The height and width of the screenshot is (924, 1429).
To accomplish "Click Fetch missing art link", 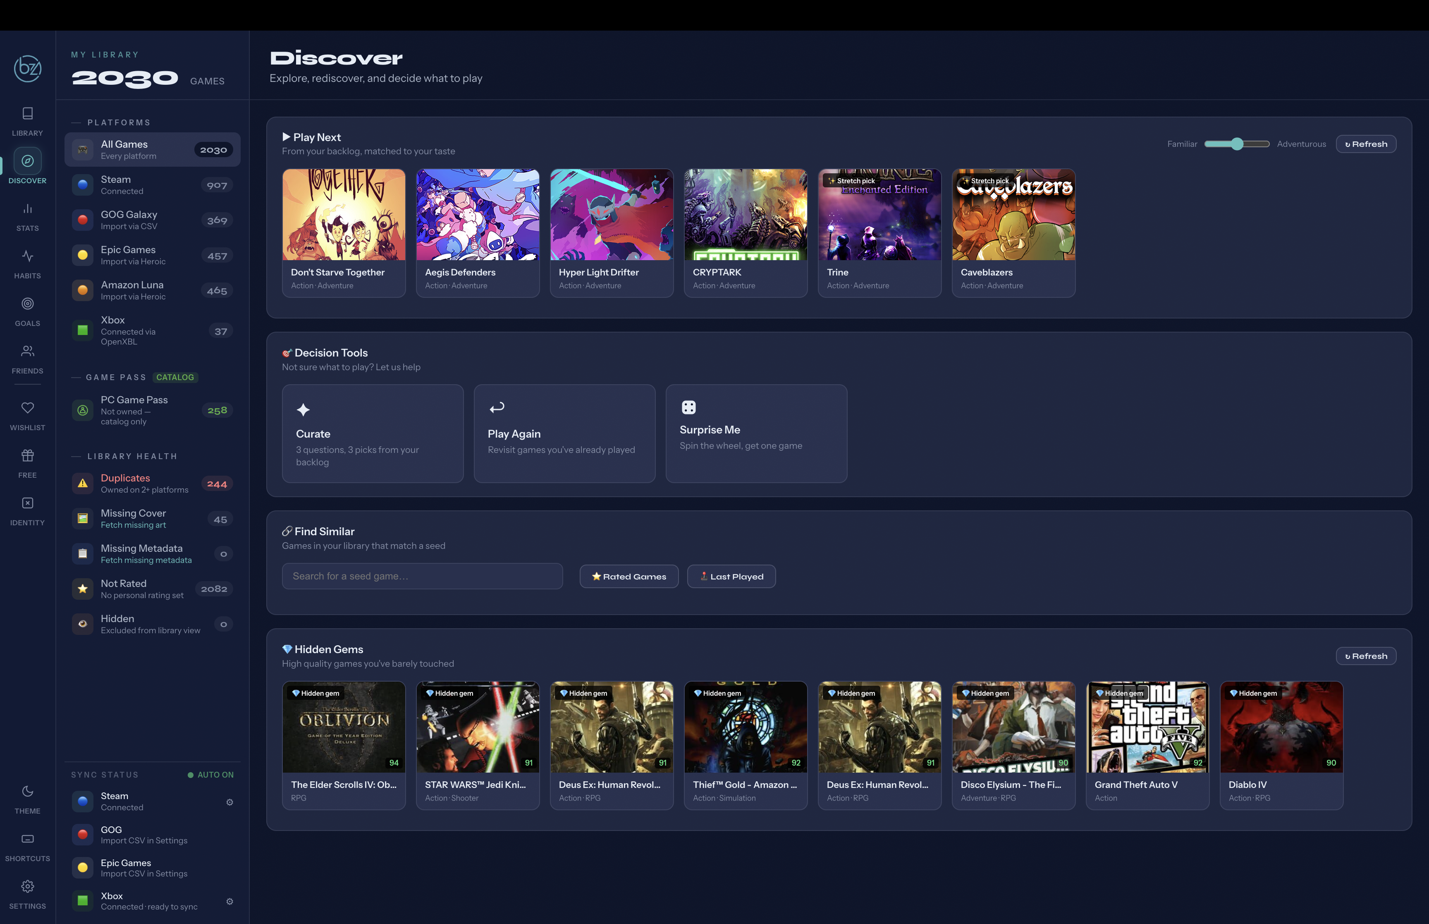I will point(133,525).
